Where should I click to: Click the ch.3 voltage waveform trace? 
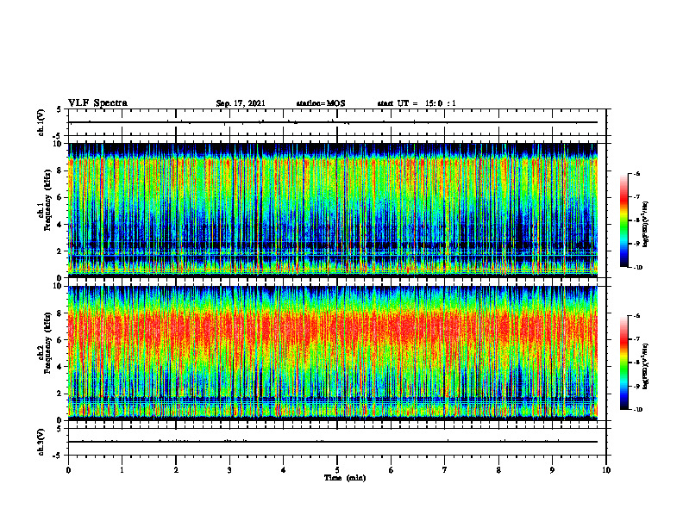pyautogui.click(x=333, y=442)
